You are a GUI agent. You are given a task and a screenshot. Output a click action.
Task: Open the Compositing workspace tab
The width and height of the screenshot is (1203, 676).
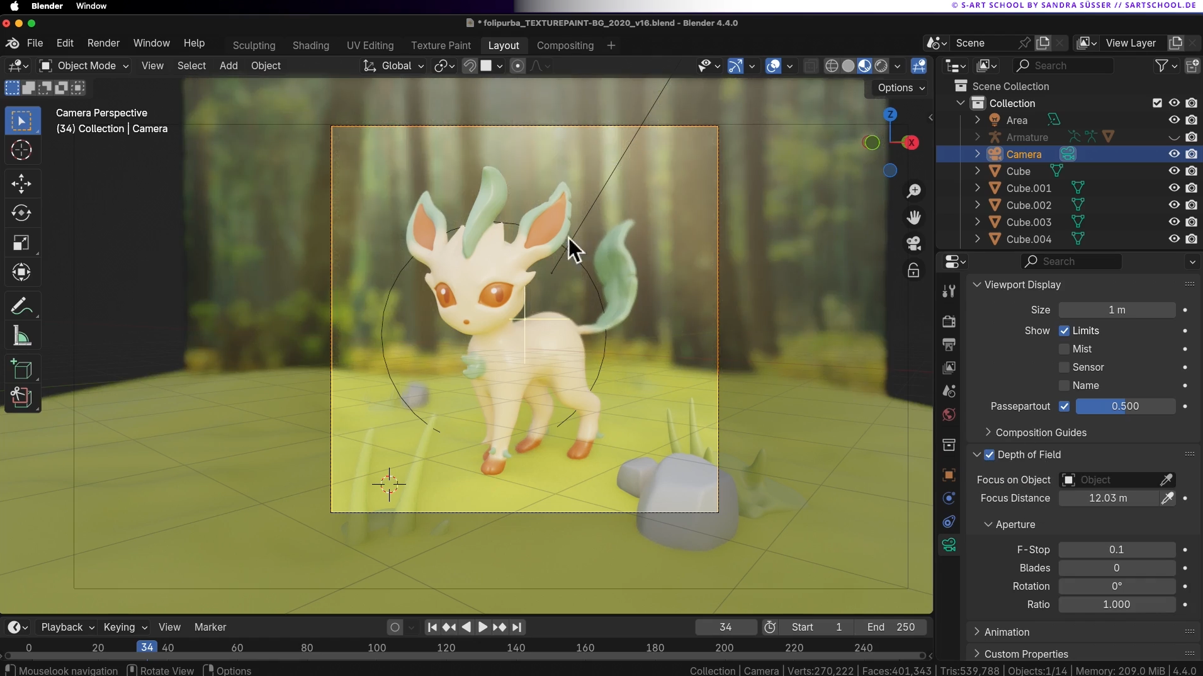(x=565, y=45)
